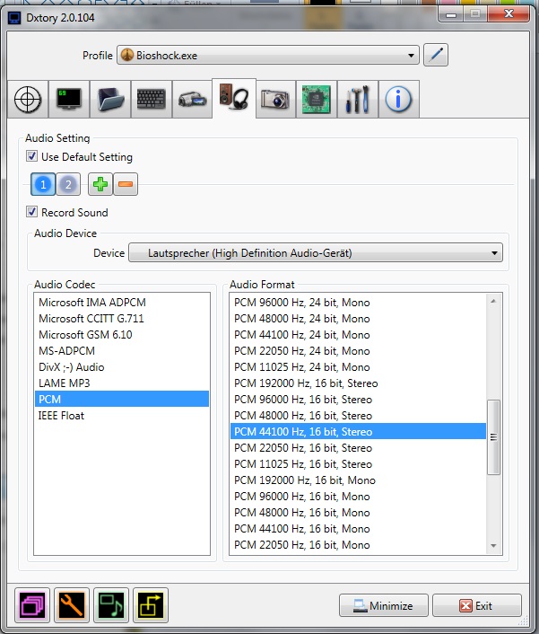The image size is (539, 634).
Task: Open the audio Device dropdown
Action: [316, 253]
